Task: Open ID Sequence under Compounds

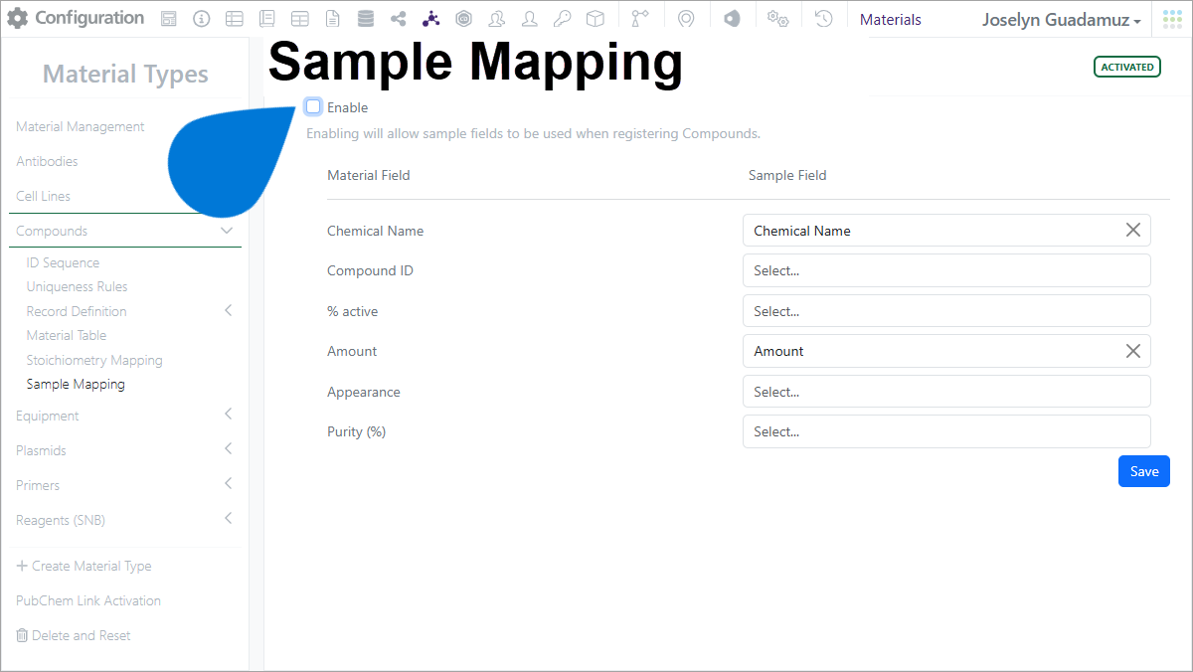Action: coord(63,262)
